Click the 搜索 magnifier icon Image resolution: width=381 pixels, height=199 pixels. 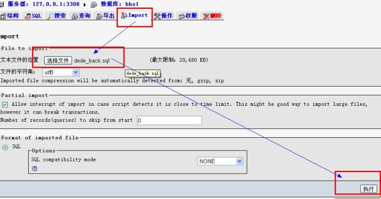point(51,16)
